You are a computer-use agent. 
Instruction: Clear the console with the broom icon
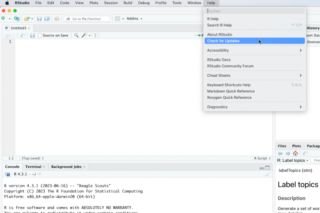[x=268, y=174]
